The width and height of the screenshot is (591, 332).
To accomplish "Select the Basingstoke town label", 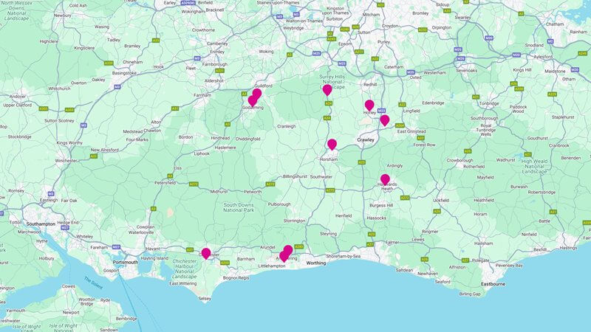I will coord(124,73).
